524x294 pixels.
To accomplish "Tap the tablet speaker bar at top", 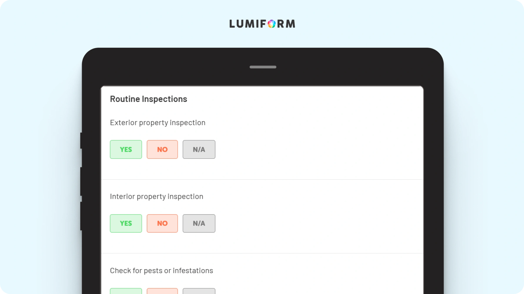I will pos(263,67).
